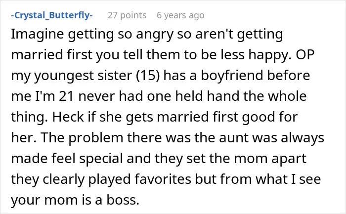Image resolution: width=346 pixels, height=214 pixels.
Task: Click the "27 points" score label
Action: point(127,15)
